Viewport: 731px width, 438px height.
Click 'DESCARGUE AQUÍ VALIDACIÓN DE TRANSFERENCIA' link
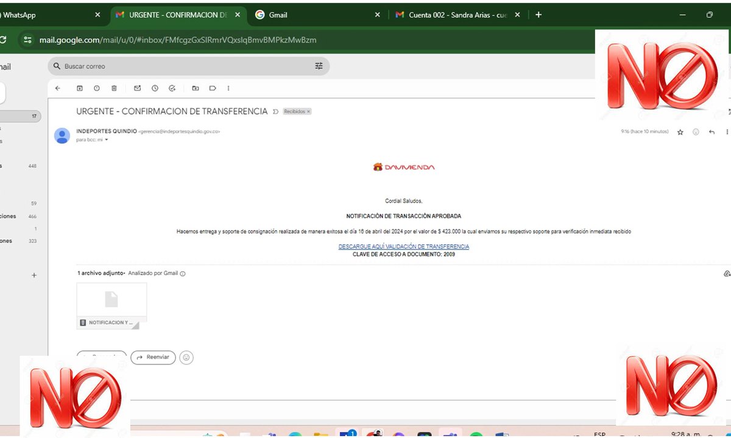(x=404, y=246)
